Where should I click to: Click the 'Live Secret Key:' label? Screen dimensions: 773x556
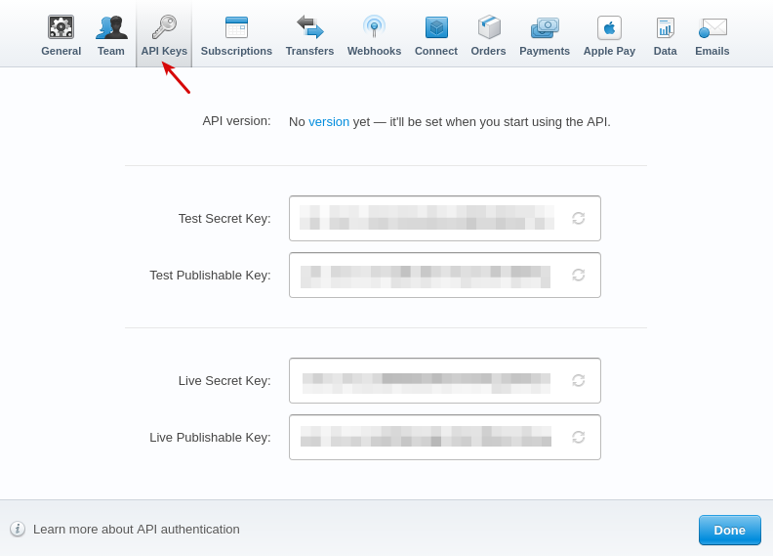[224, 381]
